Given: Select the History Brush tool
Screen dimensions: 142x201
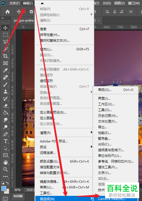Looking at the screenshot, I should pyautogui.click(x=5, y=99).
